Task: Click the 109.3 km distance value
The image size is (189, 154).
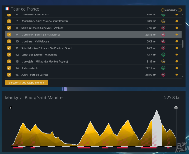Action: point(151,41)
